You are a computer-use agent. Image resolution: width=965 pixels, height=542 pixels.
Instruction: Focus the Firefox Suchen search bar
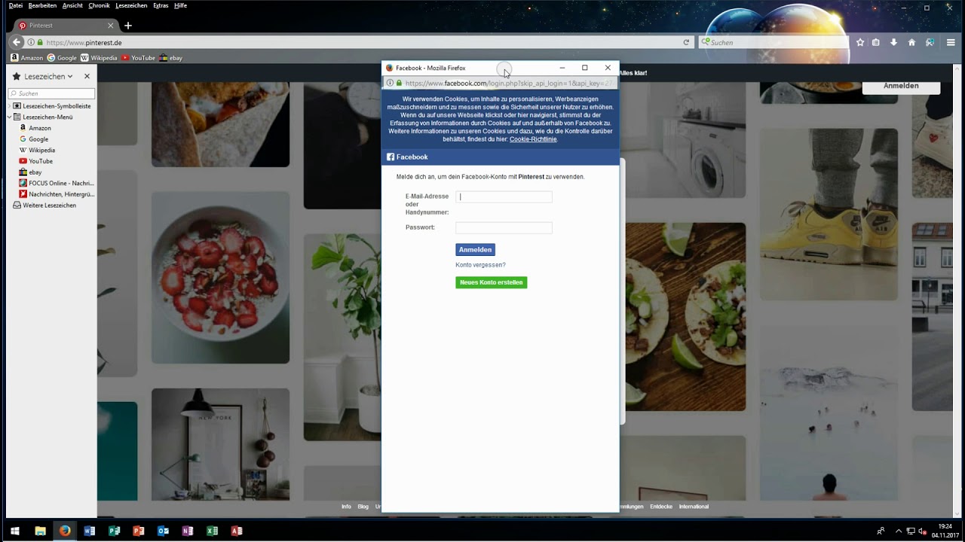(773, 42)
